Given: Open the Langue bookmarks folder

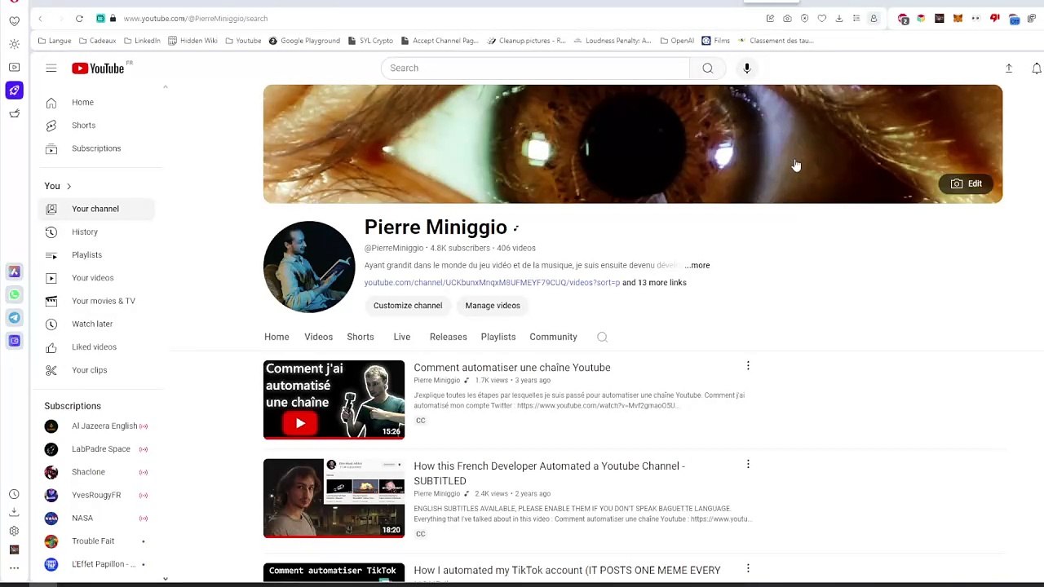Looking at the screenshot, I should point(55,41).
